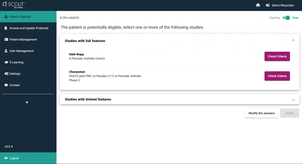Click Logout in the sidebar
302x164 pixels.
(28, 158)
